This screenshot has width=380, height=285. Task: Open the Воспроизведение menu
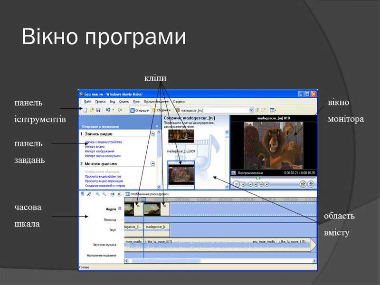click(x=156, y=102)
